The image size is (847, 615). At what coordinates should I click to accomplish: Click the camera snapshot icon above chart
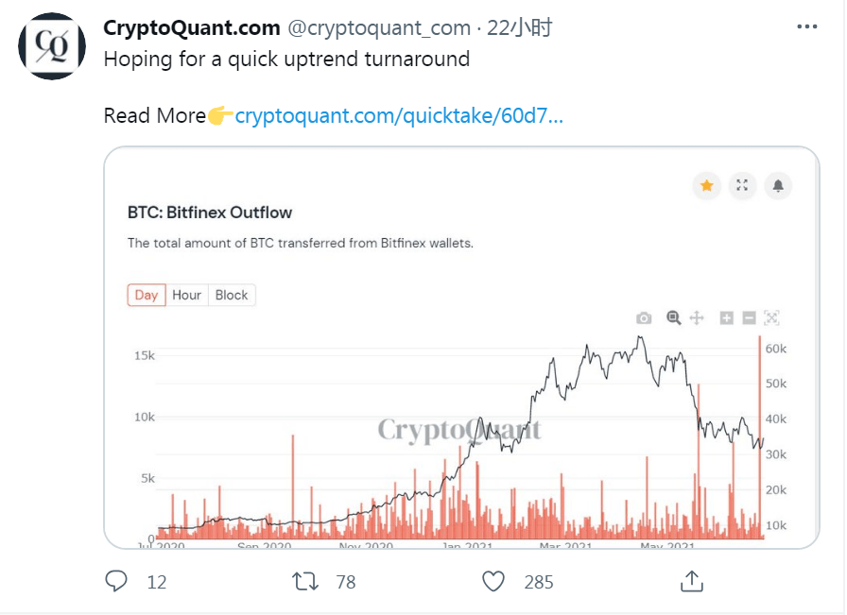pyautogui.click(x=644, y=318)
